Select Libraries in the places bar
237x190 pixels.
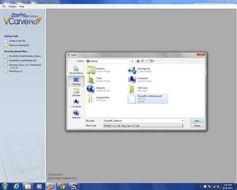[76, 92]
